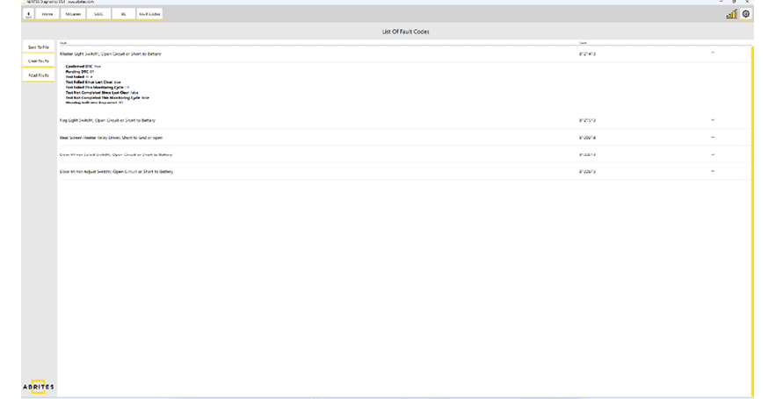Click the List Of Fault Codes heading
Image resolution: width=776 pixels, height=399 pixels.
[x=405, y=32]
